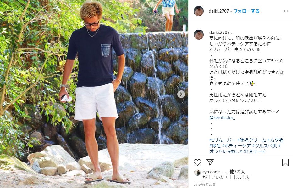Open hashtag #ムダ毛
This screenshot has width=293, height=188.
pos(275,140)
